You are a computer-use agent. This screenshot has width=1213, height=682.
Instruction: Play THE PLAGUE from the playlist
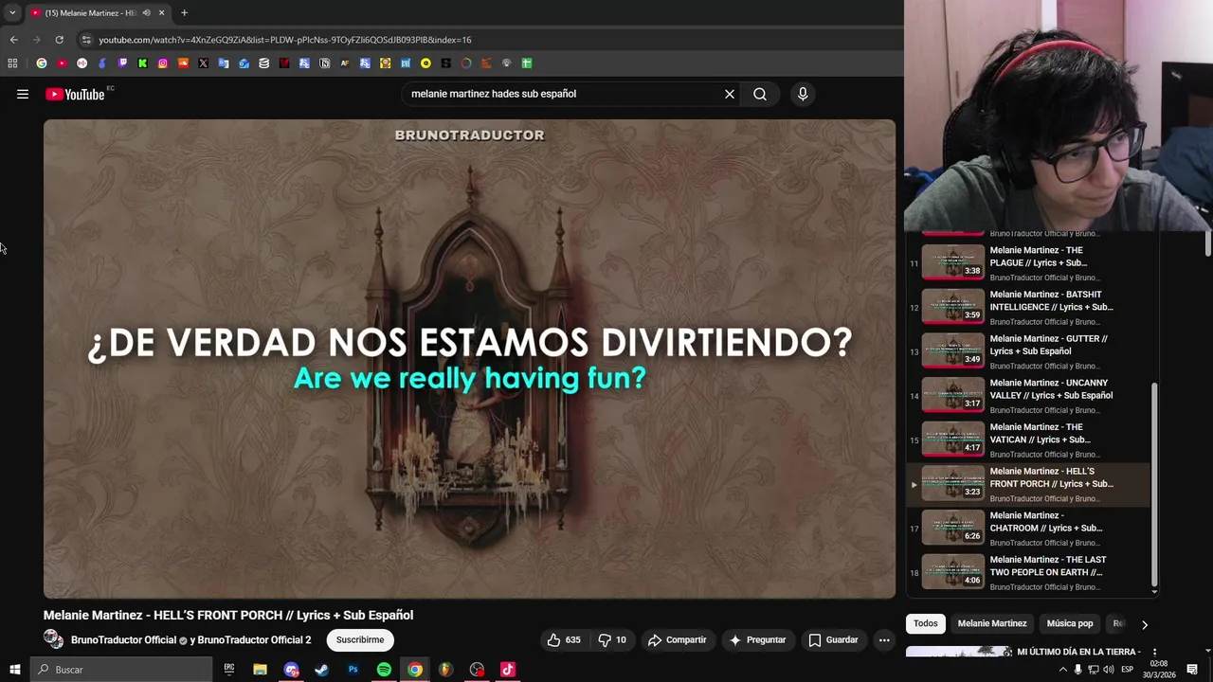(x=1028, y=263)
